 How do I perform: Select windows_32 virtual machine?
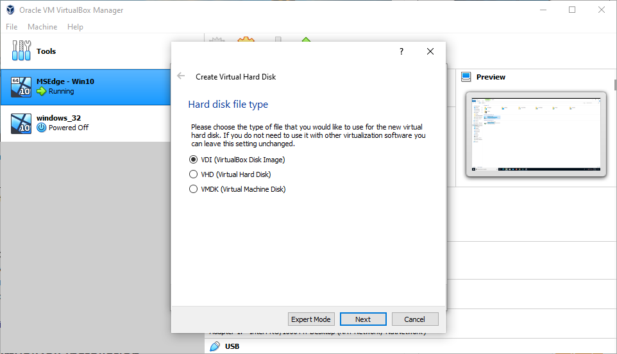point(85,124)
